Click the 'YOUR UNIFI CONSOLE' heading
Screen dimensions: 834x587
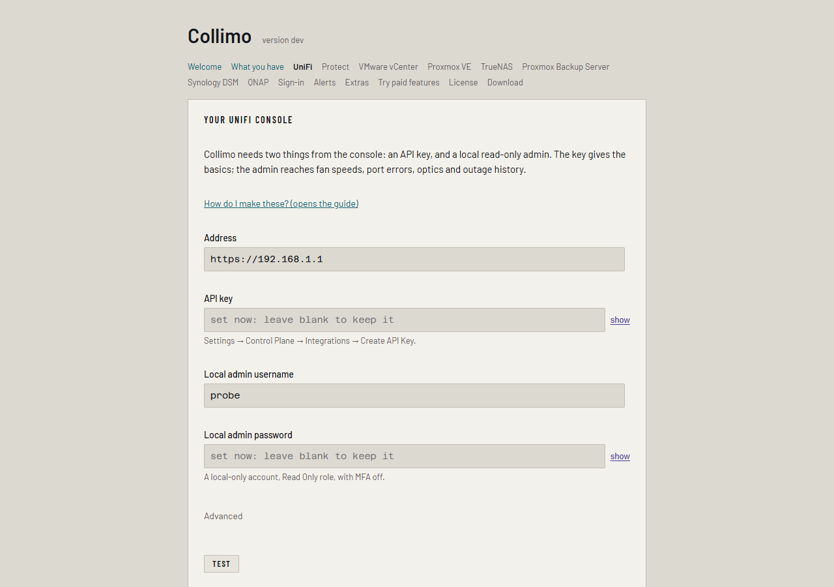(x=248, y=120)
